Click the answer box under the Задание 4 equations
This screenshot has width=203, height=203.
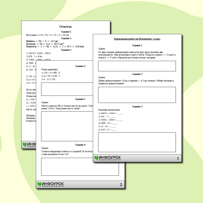tap(67, 89)
